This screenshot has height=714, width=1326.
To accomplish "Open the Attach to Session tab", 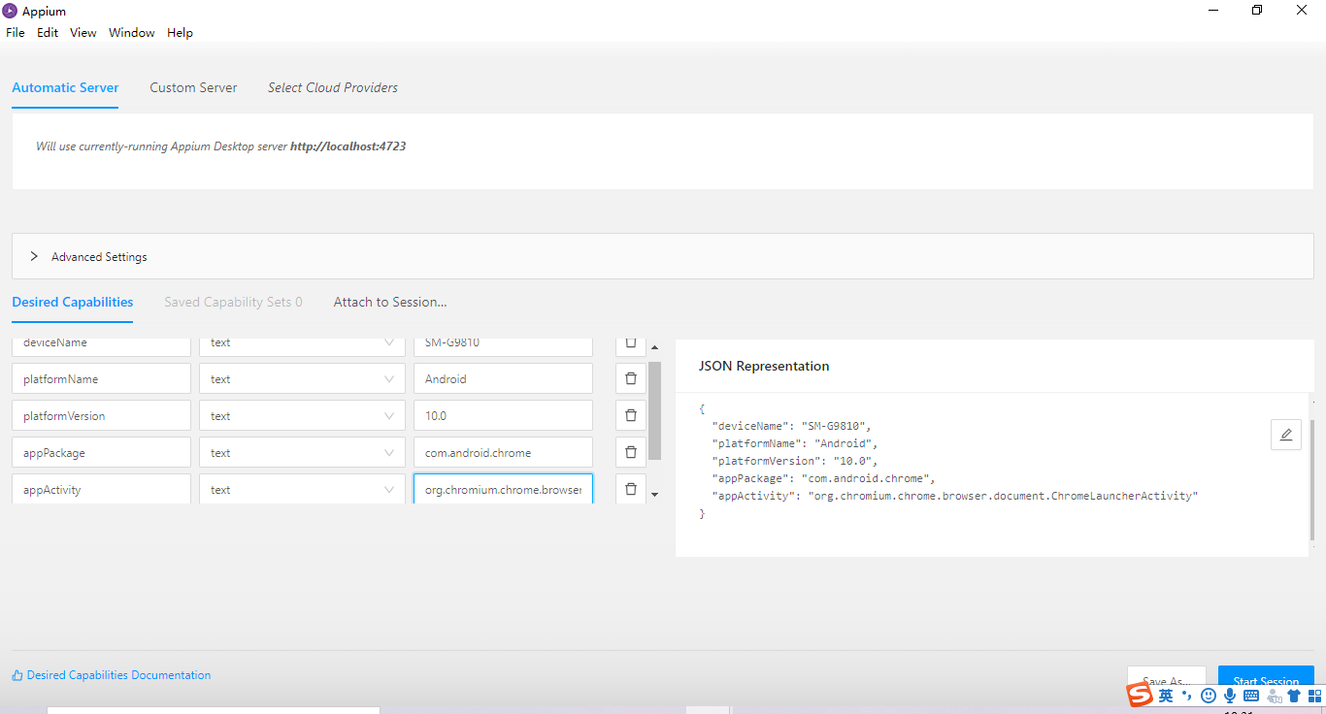I will 390,302.
